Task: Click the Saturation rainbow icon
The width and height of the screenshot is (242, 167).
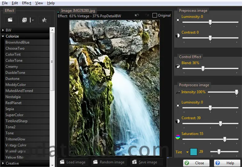Action: (x=178, y=137)
